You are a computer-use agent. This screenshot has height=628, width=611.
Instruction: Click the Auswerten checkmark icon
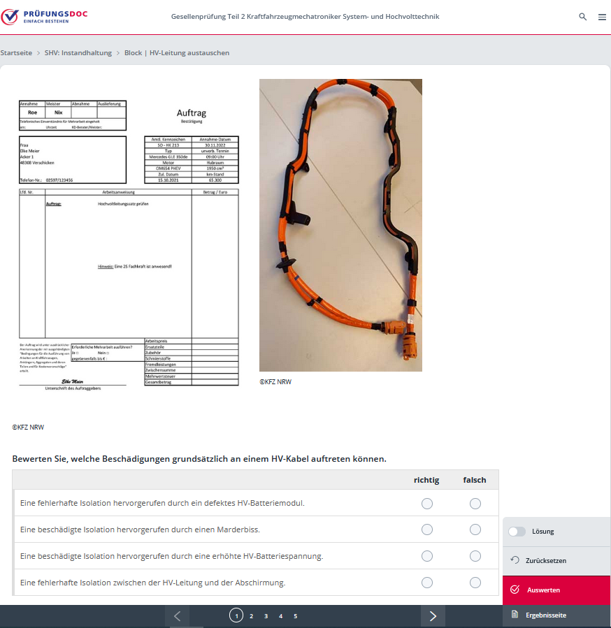(515, 590)
